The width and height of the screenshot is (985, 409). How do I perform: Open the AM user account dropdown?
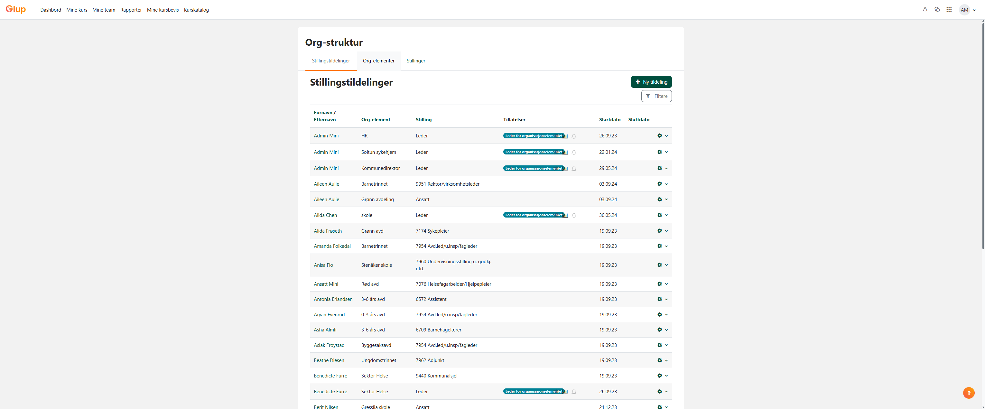967,10
